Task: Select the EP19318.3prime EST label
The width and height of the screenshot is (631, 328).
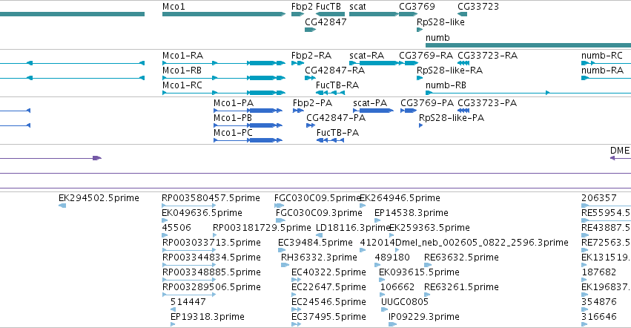Action: point(208,317)
